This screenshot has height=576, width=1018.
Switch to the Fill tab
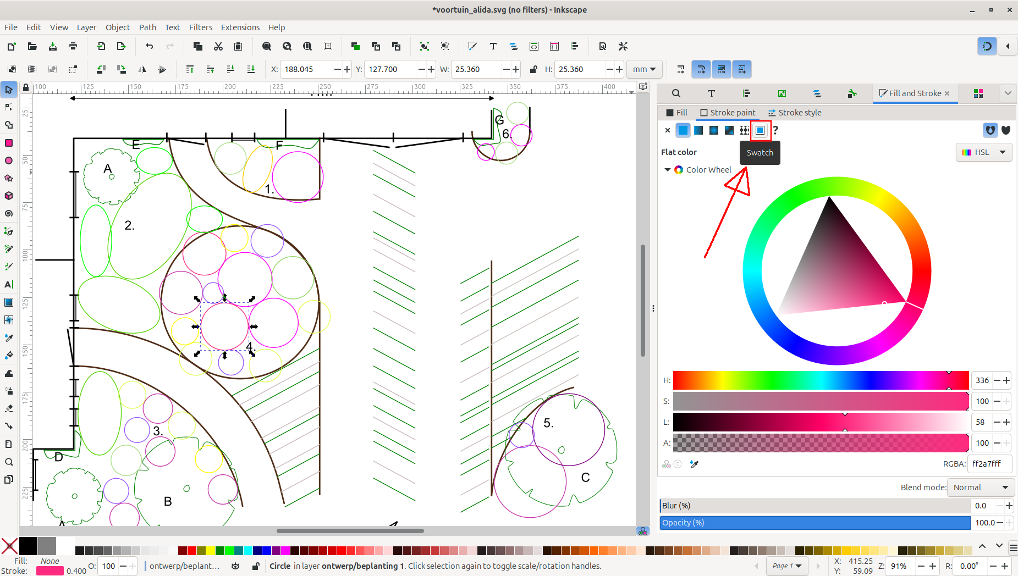pyautogui.click(x=676, y=112)
